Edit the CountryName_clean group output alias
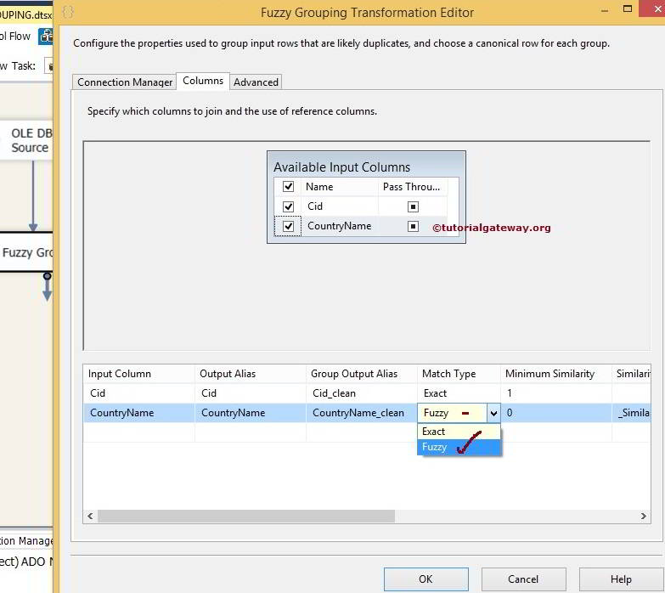Screen dimensions: 665x593 [361, 413]
